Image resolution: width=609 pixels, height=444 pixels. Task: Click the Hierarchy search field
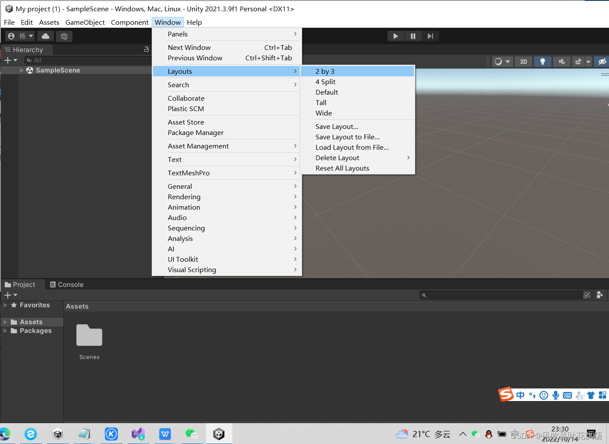(x=88, y=60)
